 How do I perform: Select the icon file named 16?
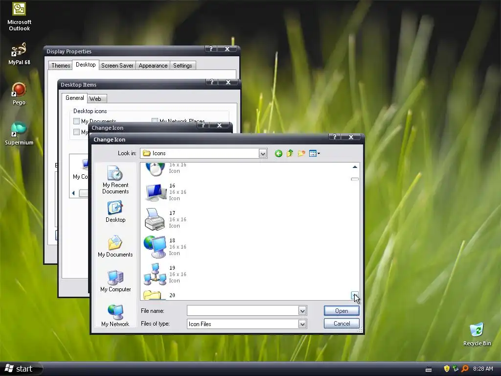click(166, 192)
